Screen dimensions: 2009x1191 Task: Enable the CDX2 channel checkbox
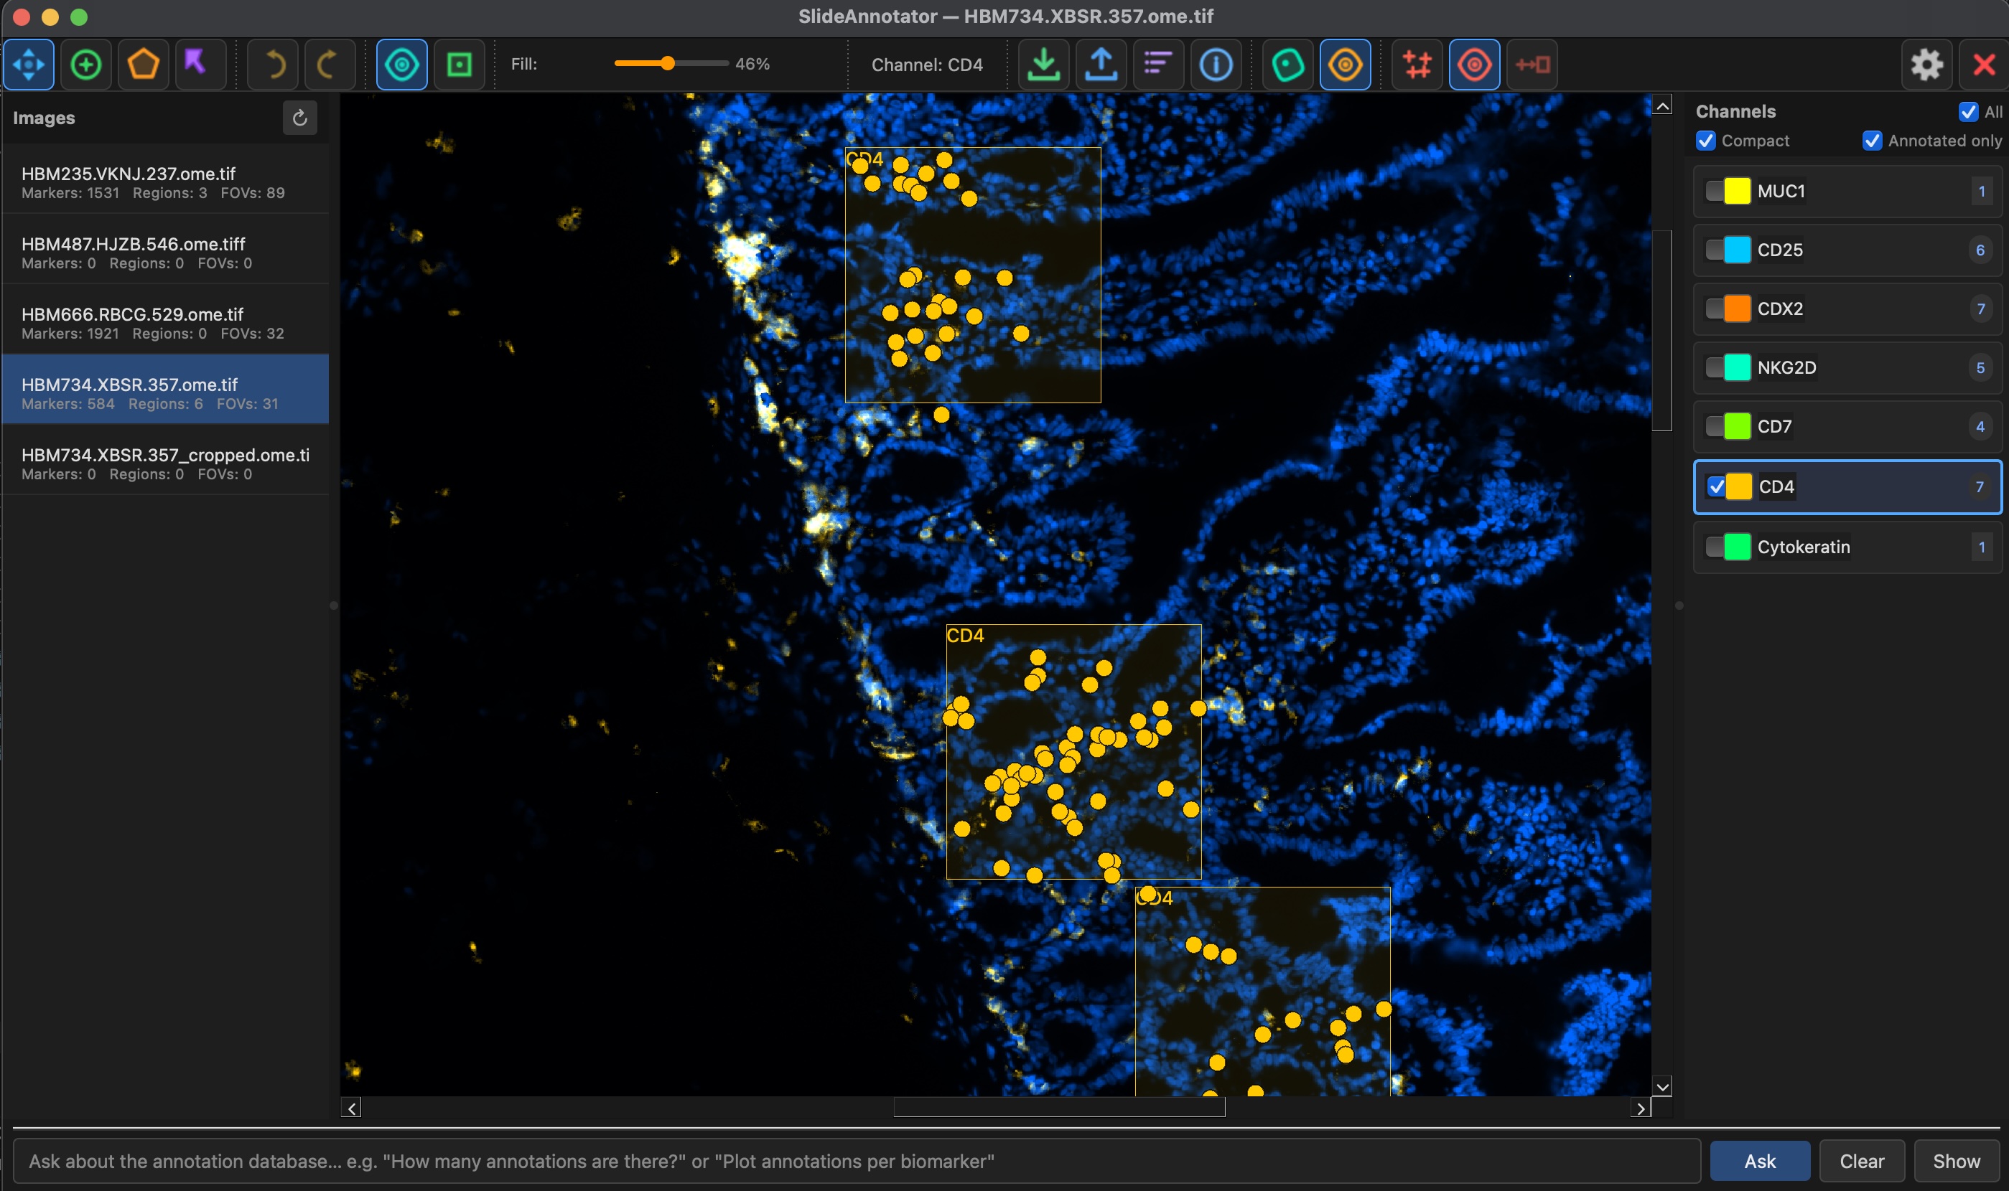coord(1713,309)
